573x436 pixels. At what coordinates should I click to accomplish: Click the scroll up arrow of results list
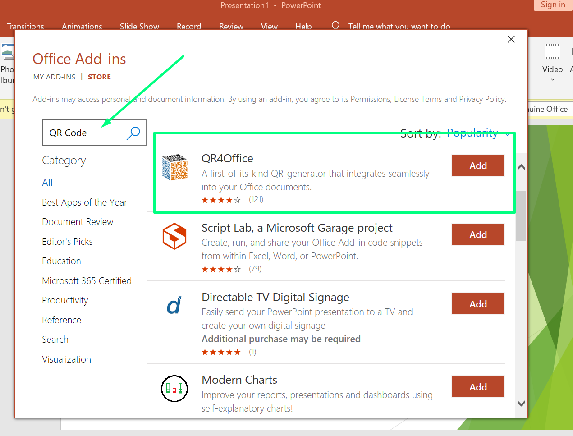click(521, 167)
